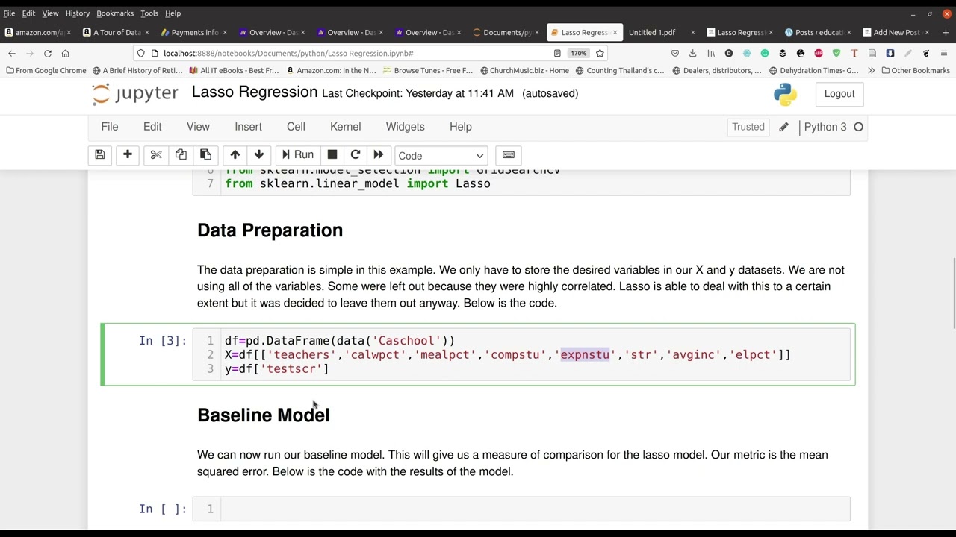Open a new browser tab

point(946,33)
